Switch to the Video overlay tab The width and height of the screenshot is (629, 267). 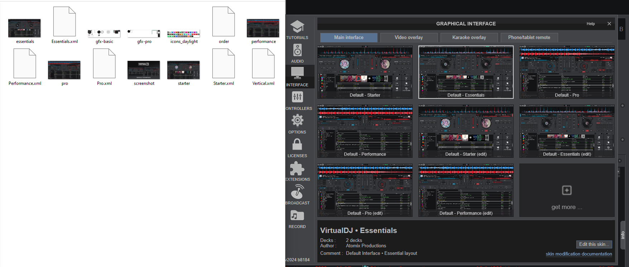click(409, 38)
